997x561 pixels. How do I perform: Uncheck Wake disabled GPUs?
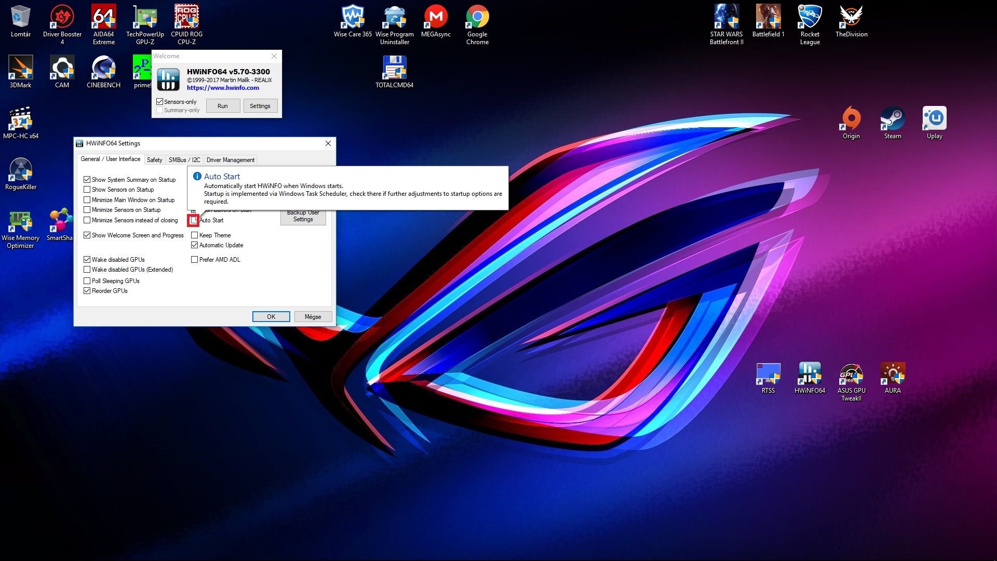pos(87,260)
